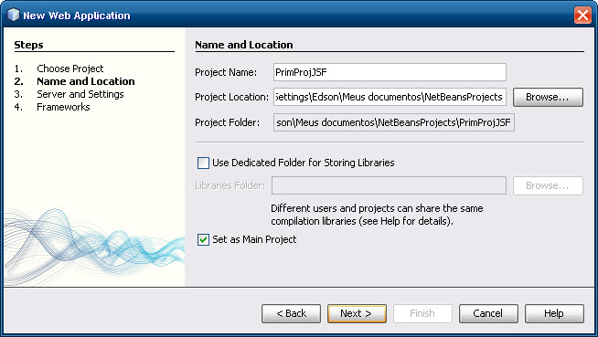Click the disabled Finish button

coord(422,313)
